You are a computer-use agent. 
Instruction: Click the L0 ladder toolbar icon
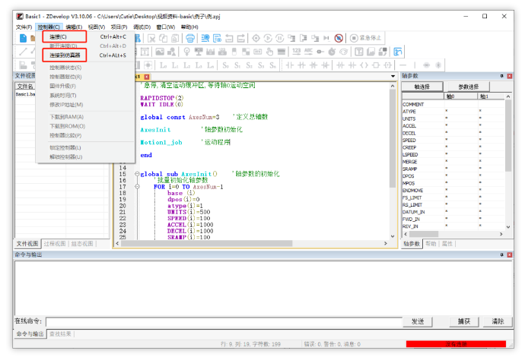tap(164, 65)
